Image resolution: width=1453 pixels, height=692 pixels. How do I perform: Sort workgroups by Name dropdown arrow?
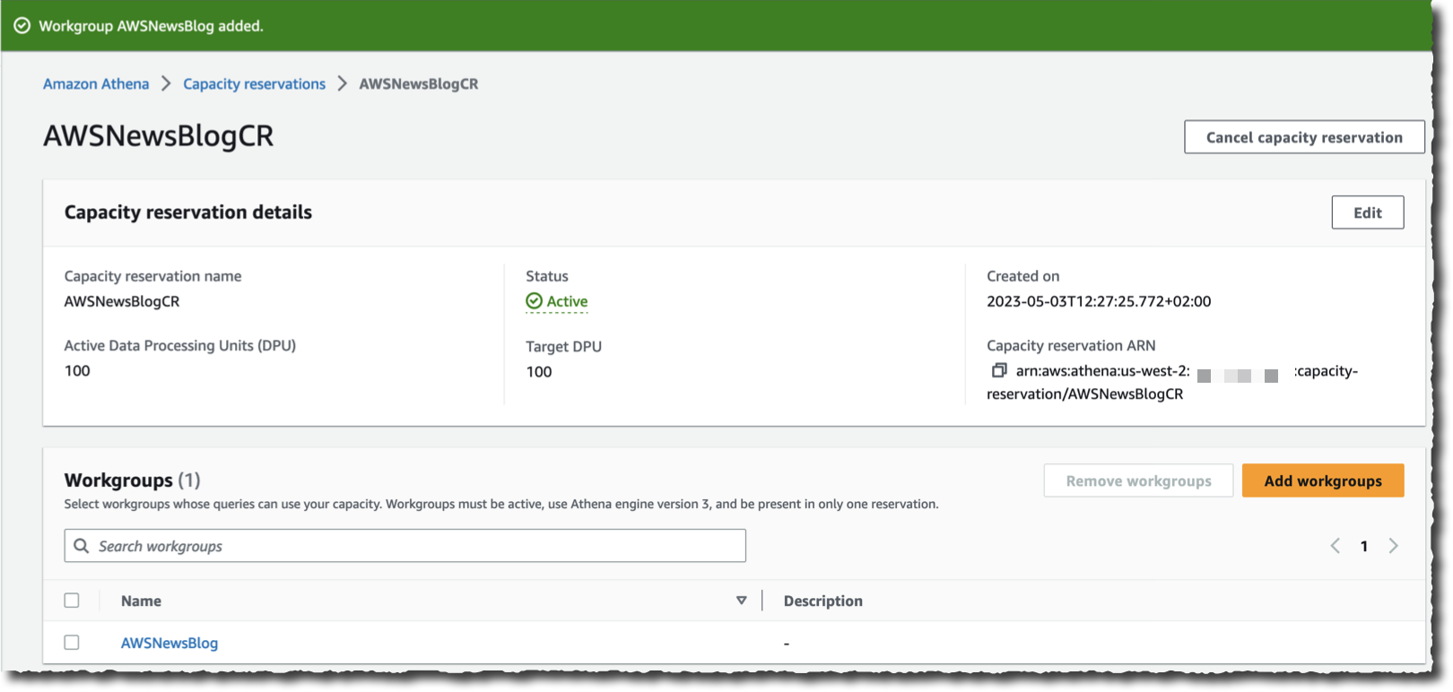point(741,601)
